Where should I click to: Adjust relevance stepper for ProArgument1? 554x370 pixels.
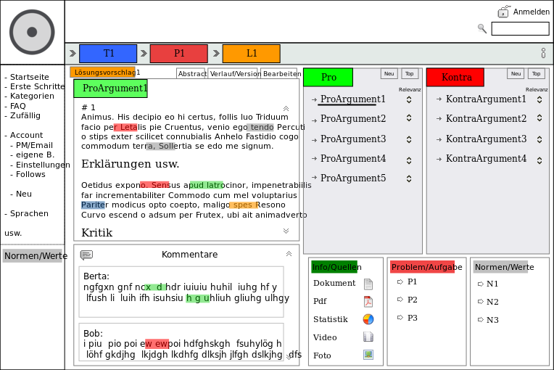tap(409, 99)
